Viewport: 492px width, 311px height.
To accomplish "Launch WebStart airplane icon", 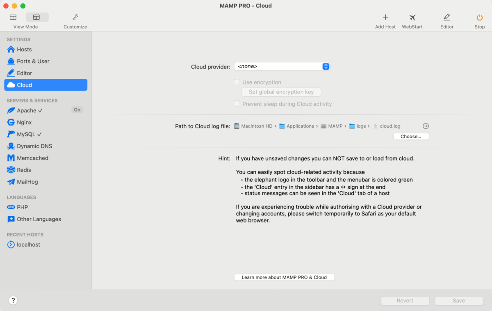I will 412,17.
